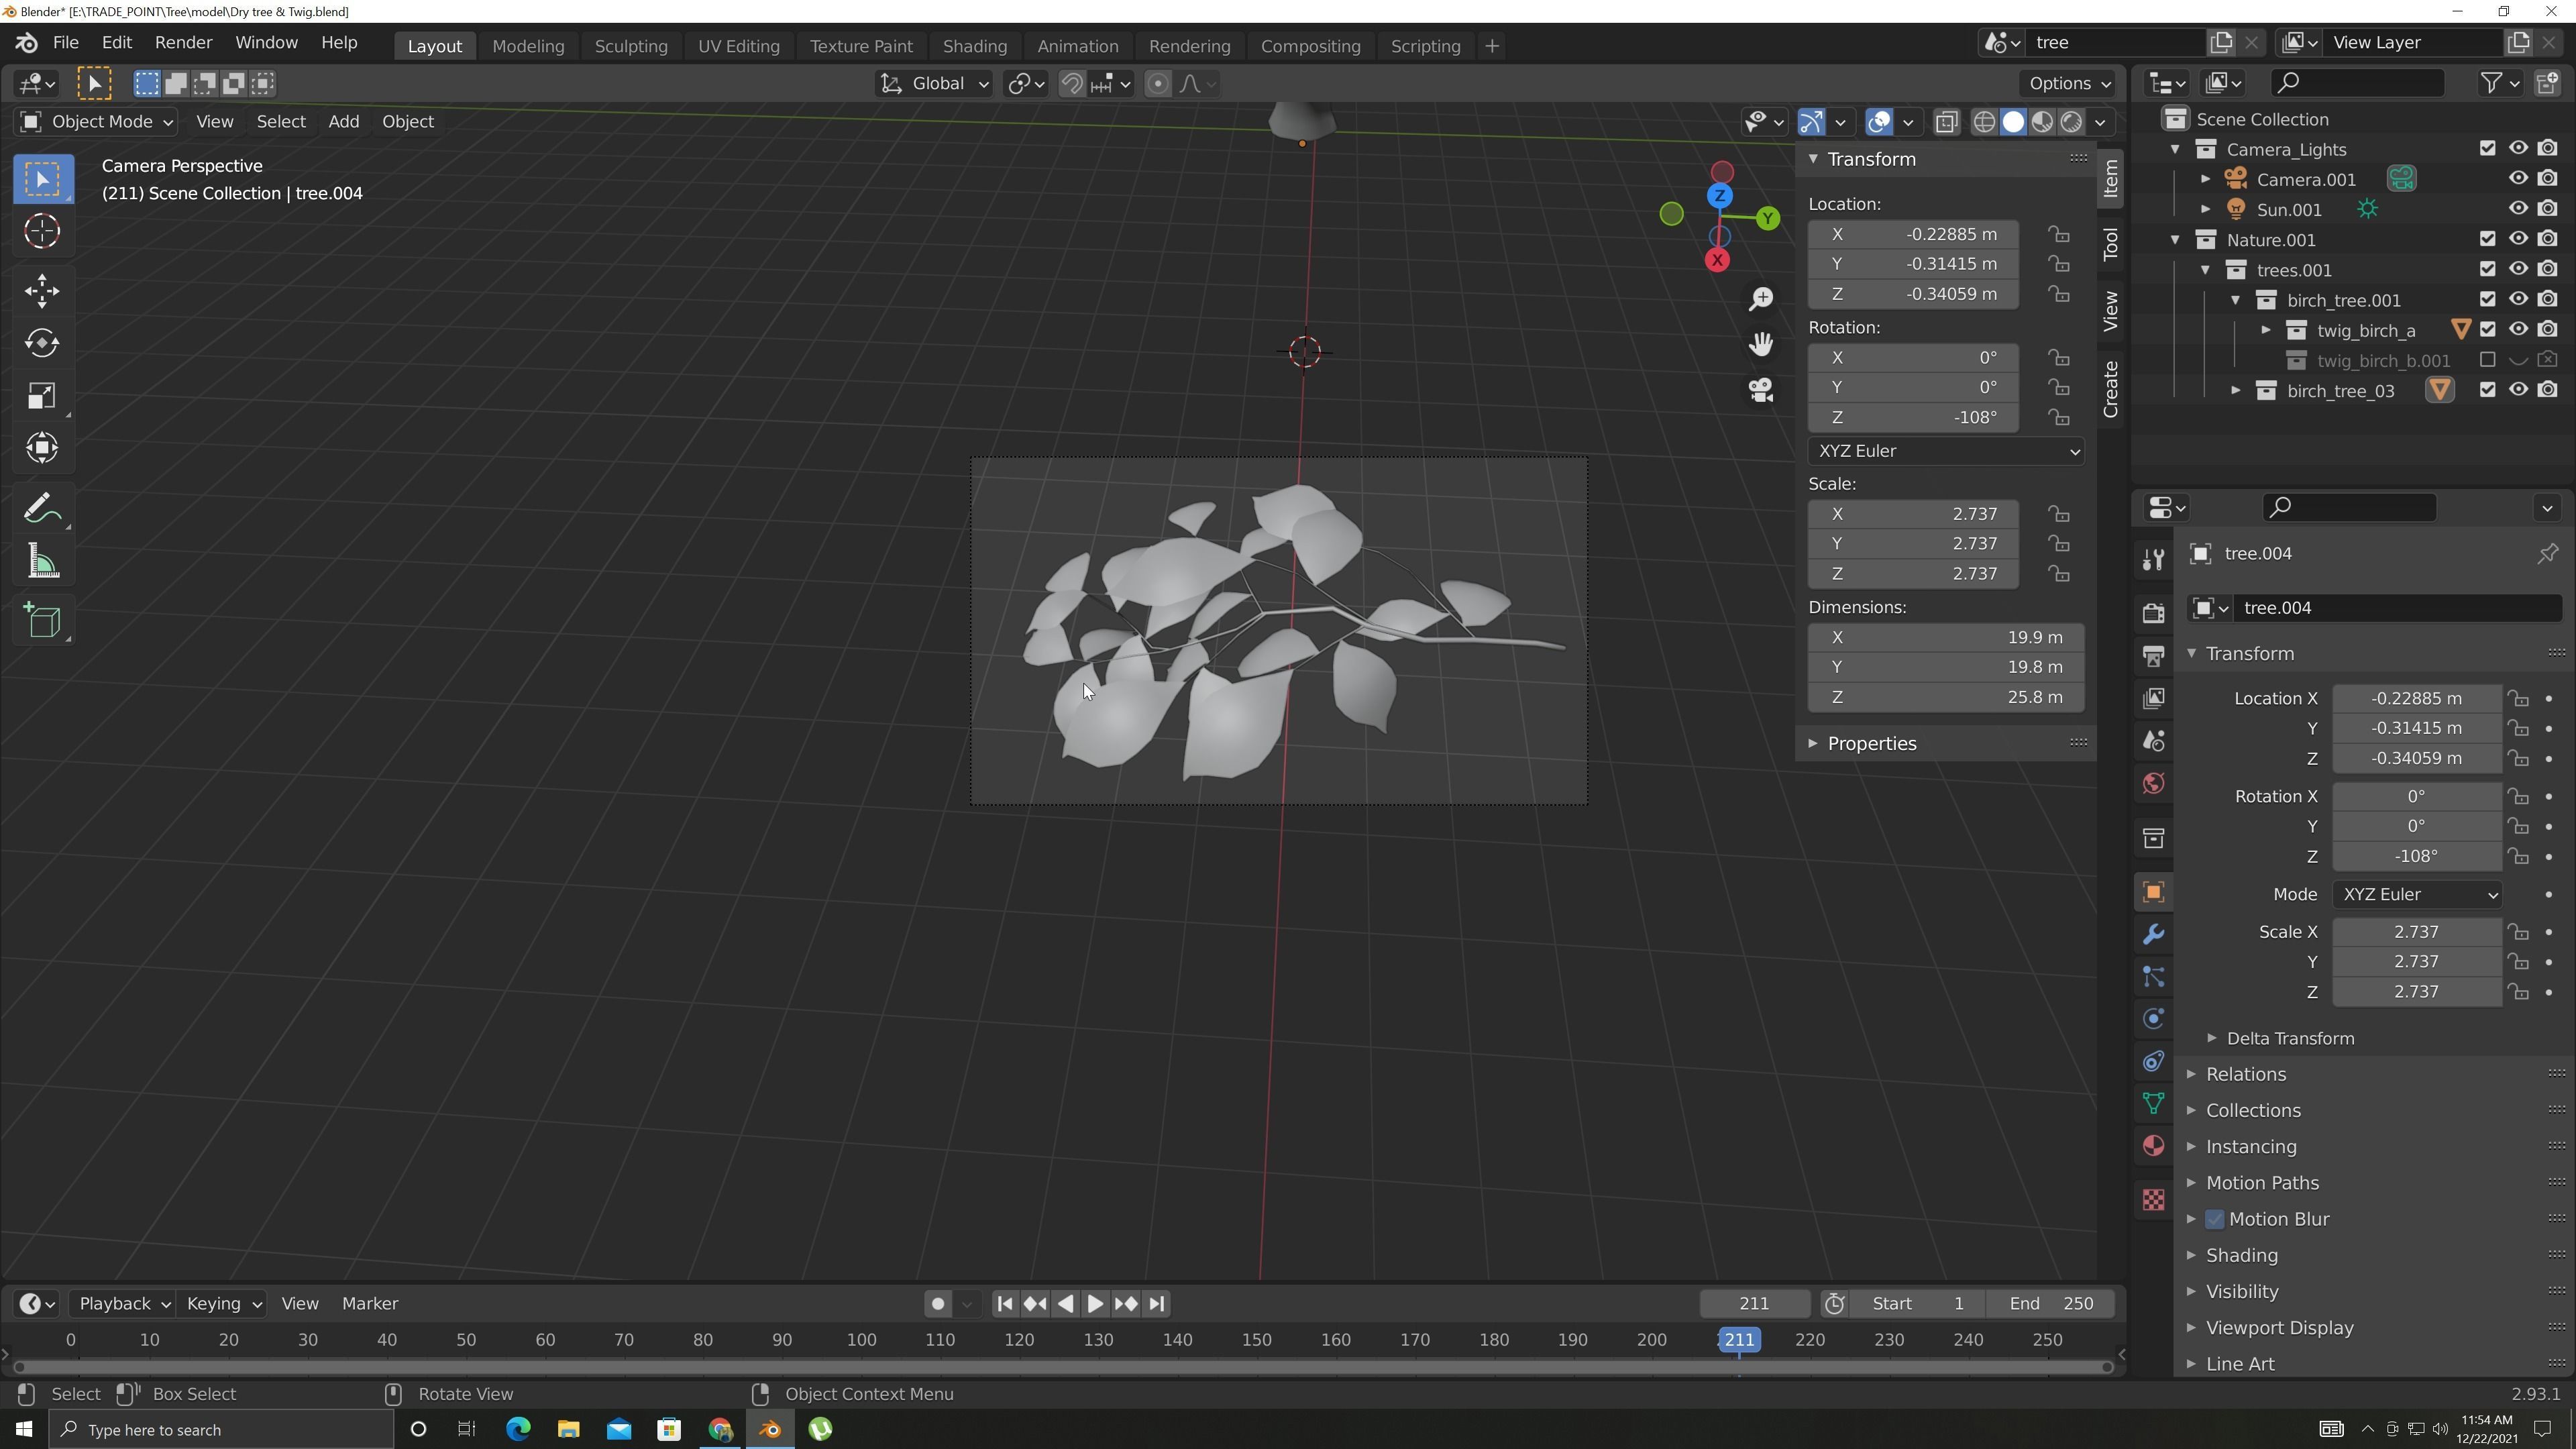The width and height of the screenshot is (2576, 1449).
Task: Select the Rotate tool
Action: (x=42, y=343)
